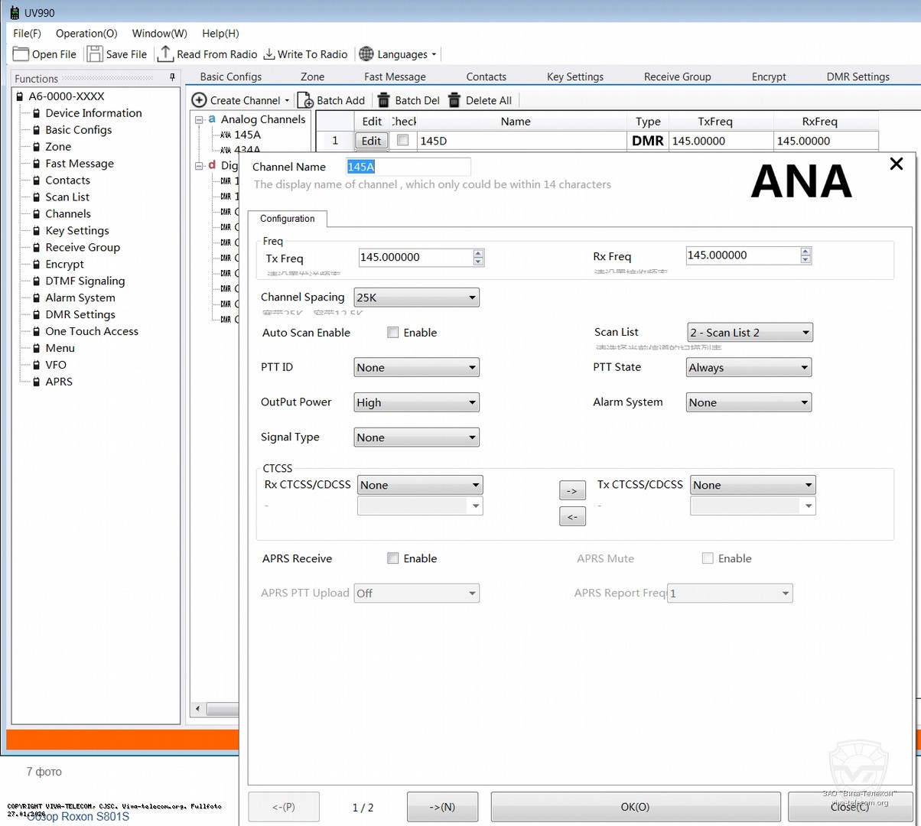Click the Channel Name text field
This screenshot has height=826, width=921.
tap(408, 167)
